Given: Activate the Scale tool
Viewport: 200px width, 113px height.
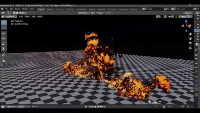Looking at the screenshot, I should [4, 44].
